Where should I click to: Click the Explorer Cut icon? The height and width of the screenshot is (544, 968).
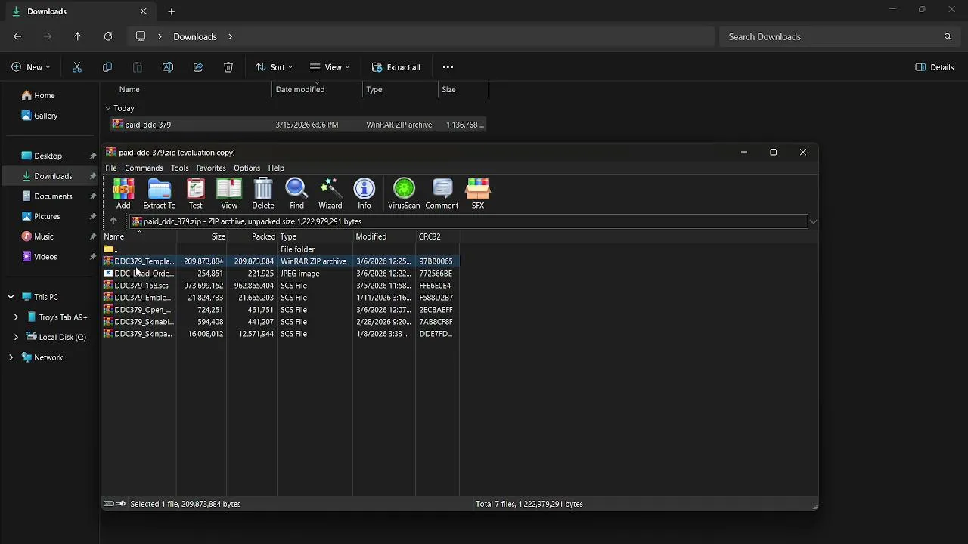[x=77, y=67]
